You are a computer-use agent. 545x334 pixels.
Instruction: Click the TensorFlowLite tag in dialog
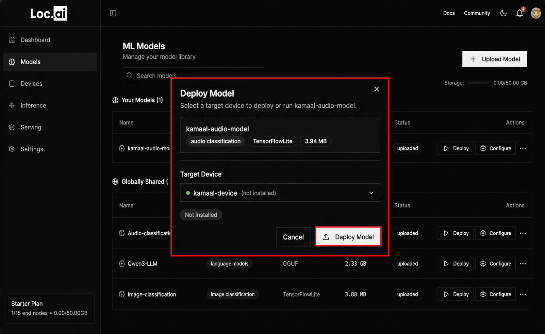tap(273, 141)
